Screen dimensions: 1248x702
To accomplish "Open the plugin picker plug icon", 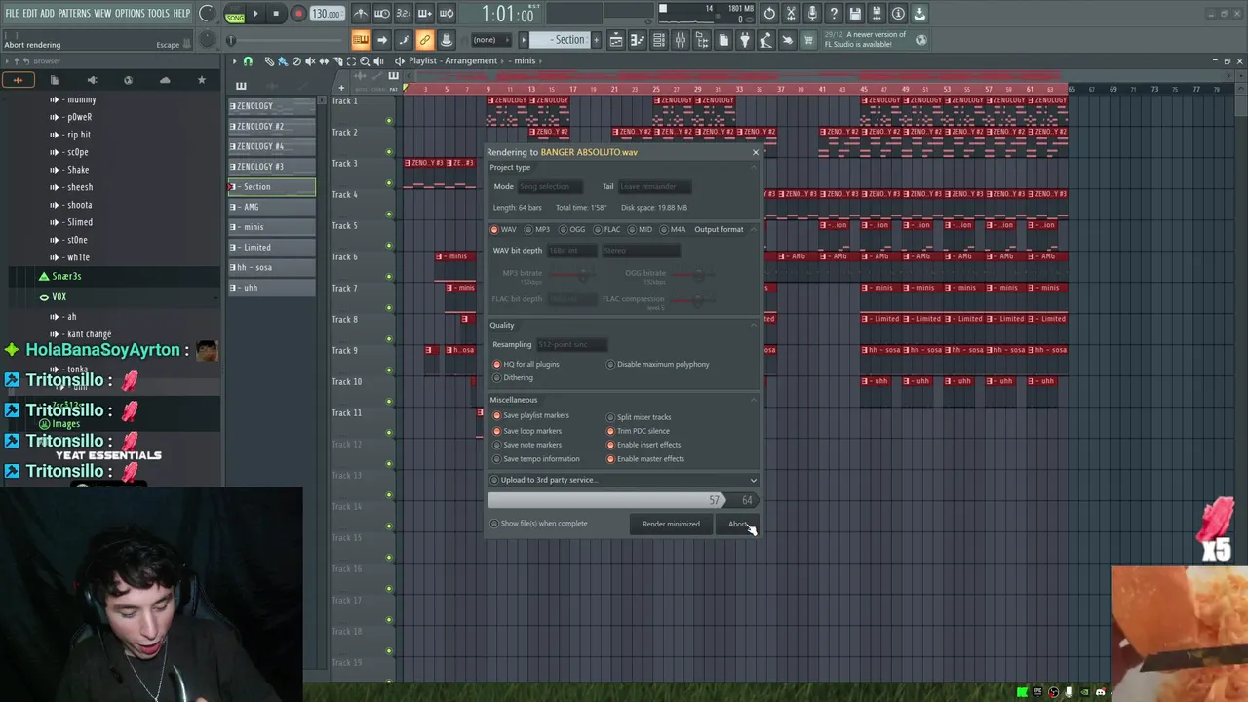I will (x=744, y=40).
